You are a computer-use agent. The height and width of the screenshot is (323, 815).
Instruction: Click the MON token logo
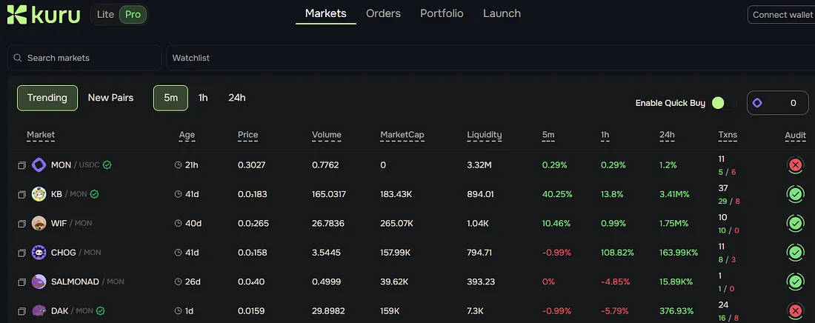point(39,165)
